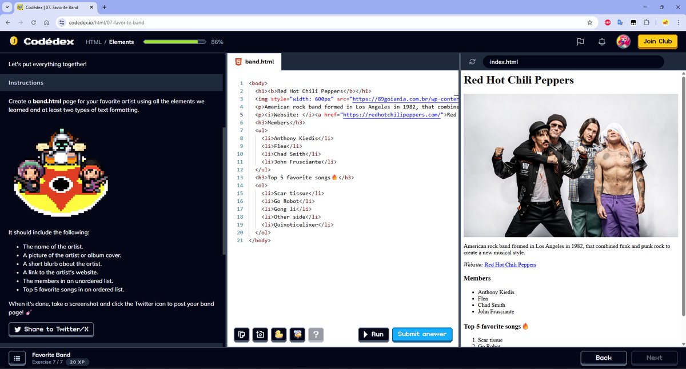Click the closing body tag code line
This screenshot has height=369, width=686.
[x=260, y=240]
